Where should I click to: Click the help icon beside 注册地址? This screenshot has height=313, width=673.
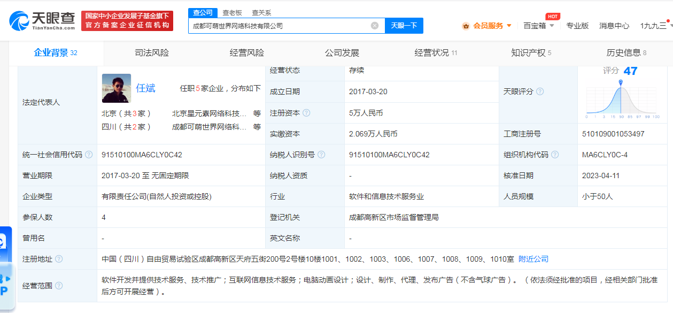59,259
